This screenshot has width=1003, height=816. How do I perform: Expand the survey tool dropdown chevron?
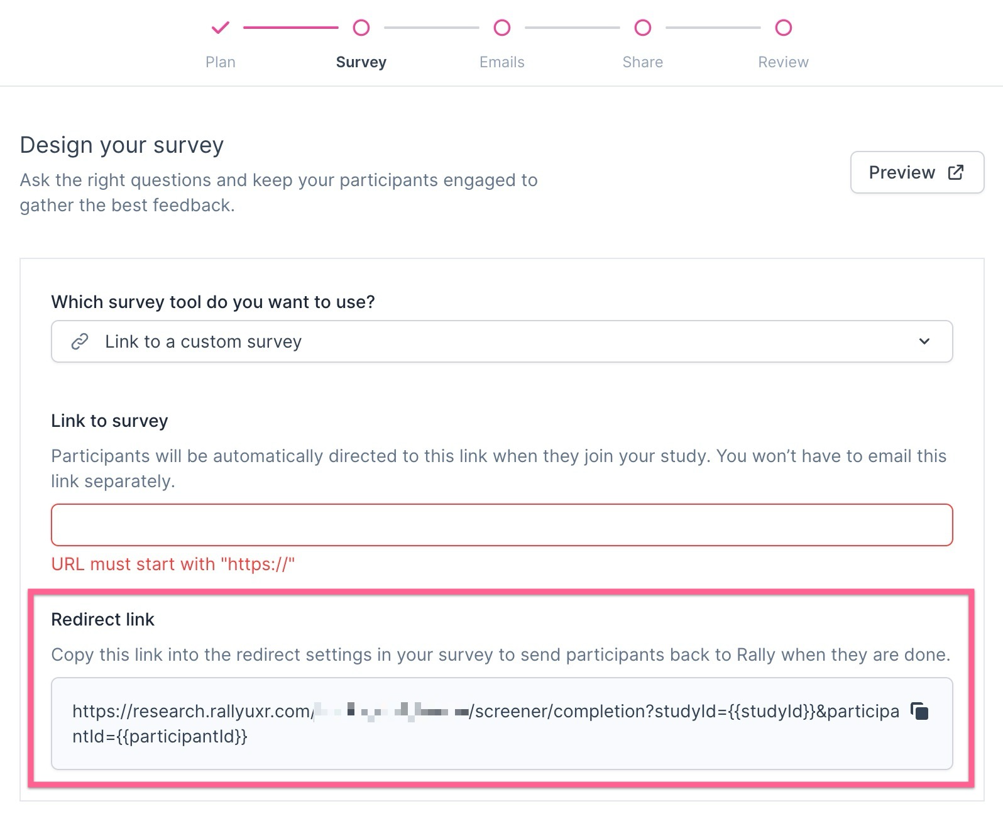point(924,341)
